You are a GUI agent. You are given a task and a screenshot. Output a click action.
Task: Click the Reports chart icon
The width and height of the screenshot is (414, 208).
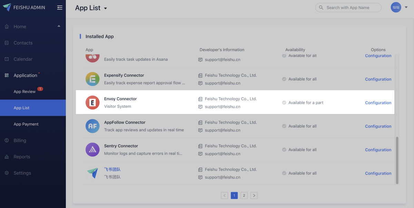(x=7, y=157)
